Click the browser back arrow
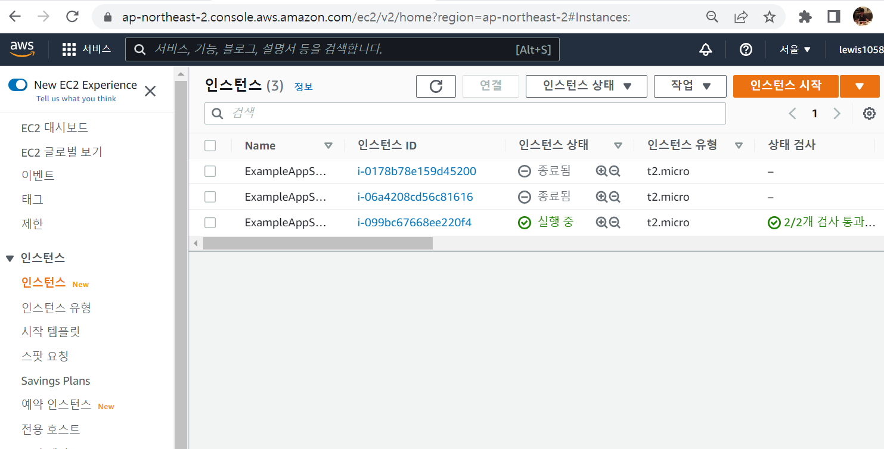The image size is (884, 449). pos(14,17)
